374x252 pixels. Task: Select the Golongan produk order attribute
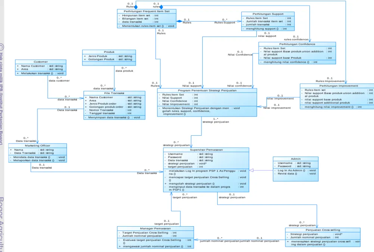(106, 107)
